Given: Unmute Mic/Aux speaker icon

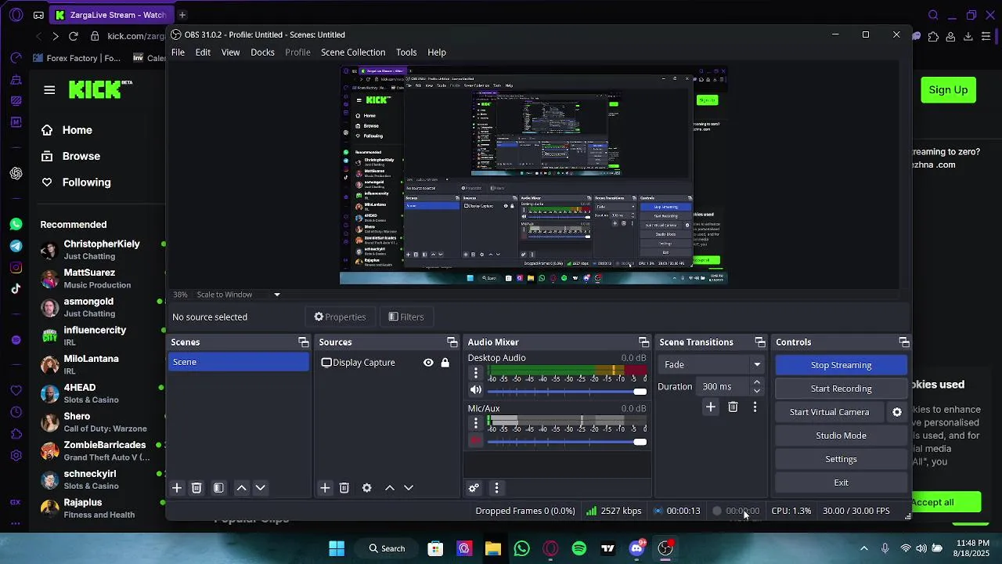Looking at the screenshot, I should tap(476, 441).
